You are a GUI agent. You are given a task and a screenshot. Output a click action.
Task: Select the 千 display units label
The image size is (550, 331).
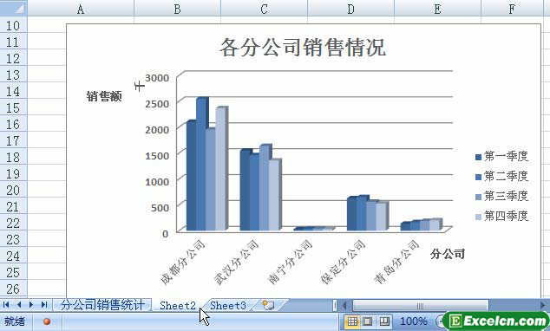click(x=140, y=85)
